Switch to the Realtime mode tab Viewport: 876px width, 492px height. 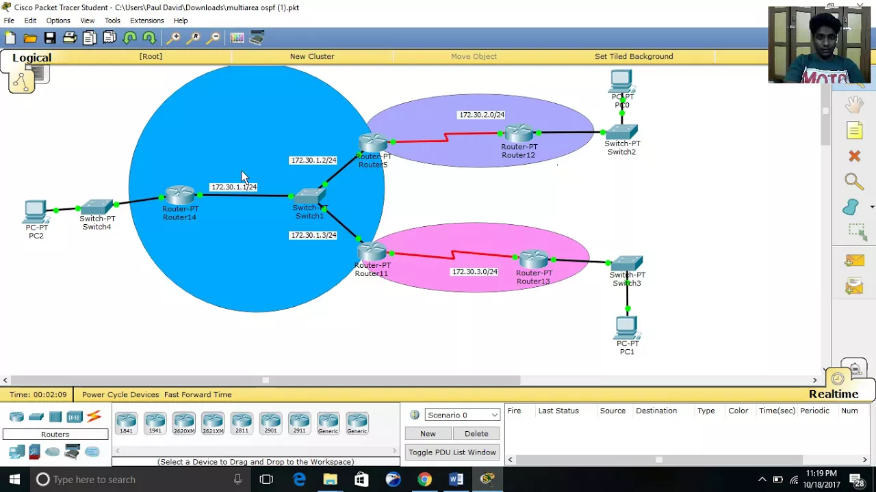(834, 394)
